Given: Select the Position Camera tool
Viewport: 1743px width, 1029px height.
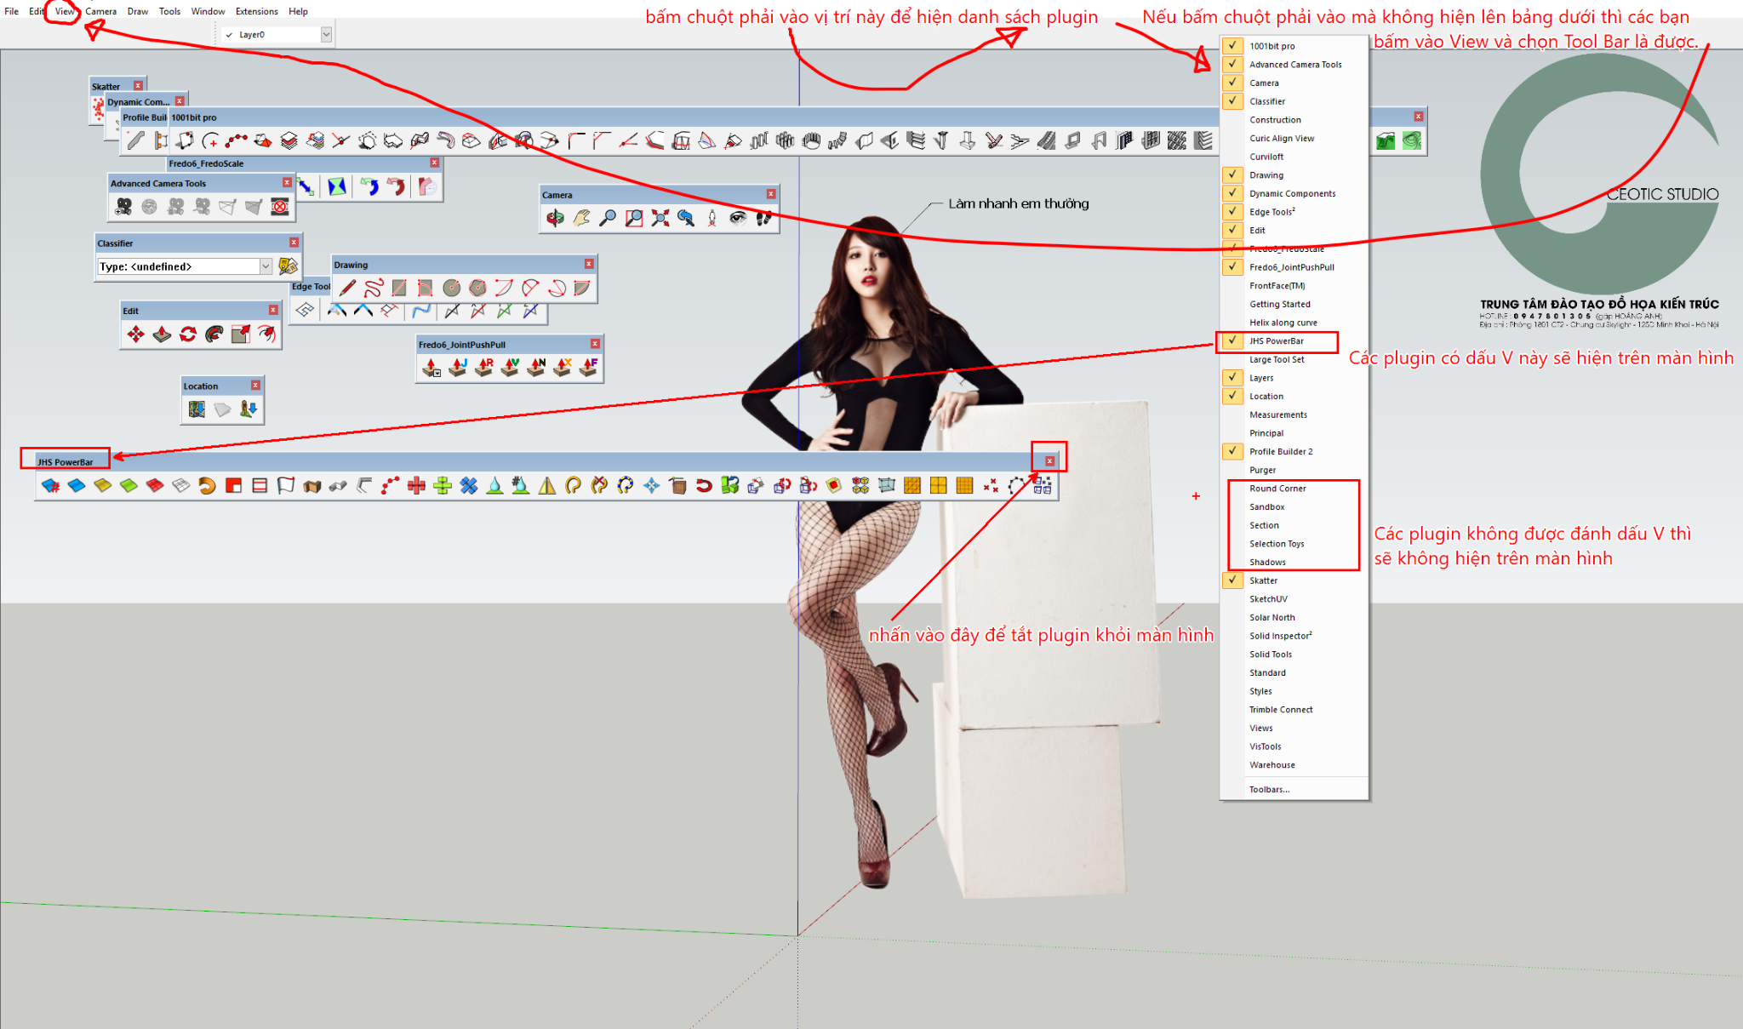Looking at the screenshot, I should (x=712, y=219).
